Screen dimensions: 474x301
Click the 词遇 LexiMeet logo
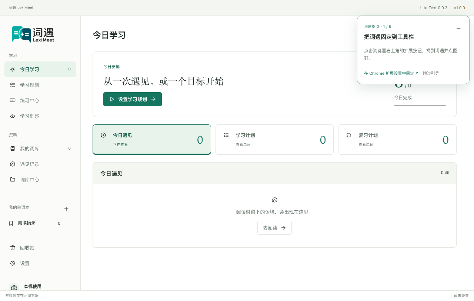click(x=33, y=34)
